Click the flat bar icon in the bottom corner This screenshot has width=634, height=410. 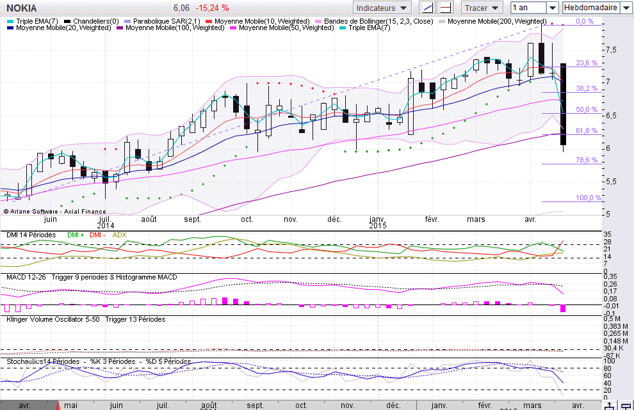point(626,406)
